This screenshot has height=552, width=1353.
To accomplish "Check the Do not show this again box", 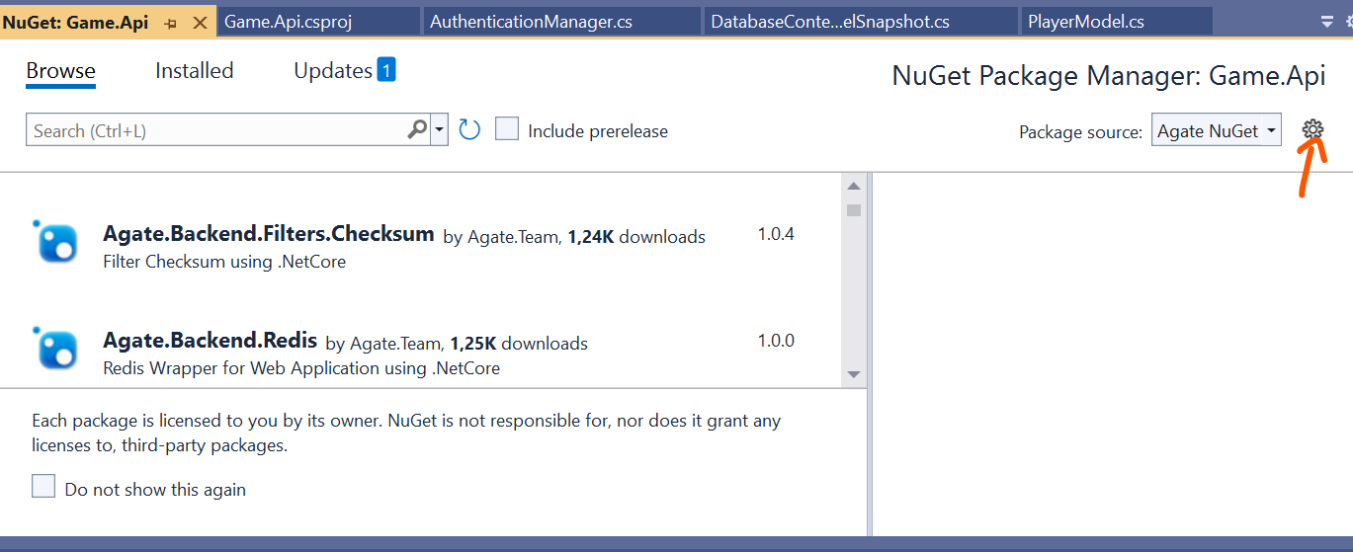I will tap(43, 487).
